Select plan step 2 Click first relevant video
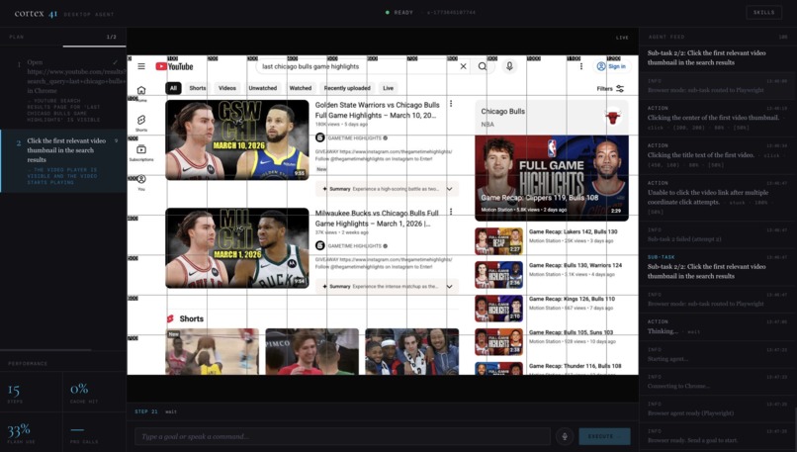This screenshot has height=452, width=797. coord(63,160)
